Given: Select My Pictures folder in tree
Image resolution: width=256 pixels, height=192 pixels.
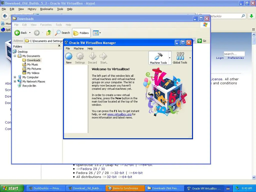Looking at the screenshot, I should click(34, 69).
